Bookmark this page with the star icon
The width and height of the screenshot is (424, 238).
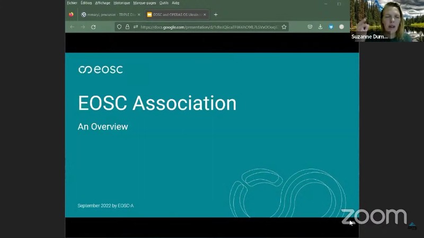[284, 27]
